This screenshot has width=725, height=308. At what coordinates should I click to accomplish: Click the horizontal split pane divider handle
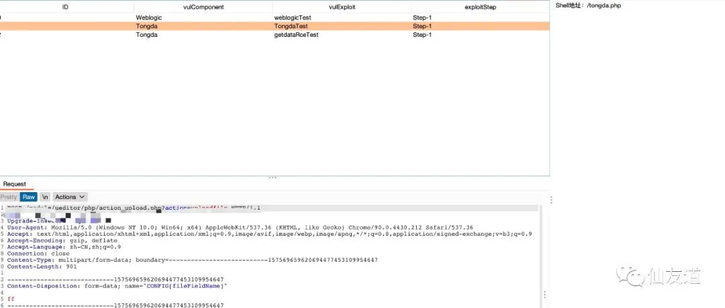(x=273, y=177)
